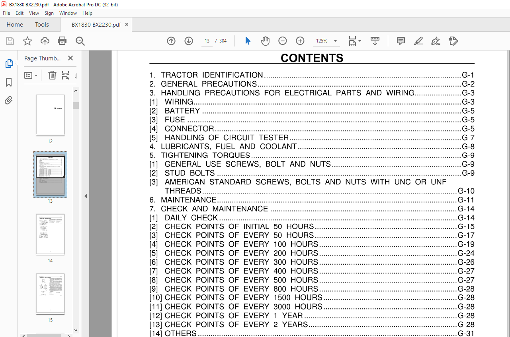Screen dimensions: 510x337
Task: Select page 13 thumbnail
Action: (50, 174)
